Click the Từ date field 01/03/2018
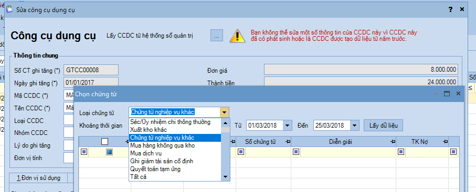 pos(265,125)
